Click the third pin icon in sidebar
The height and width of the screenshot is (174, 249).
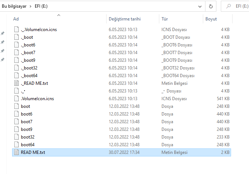tap(3, 51)
